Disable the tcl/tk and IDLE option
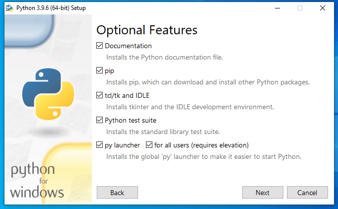 coord(100,95)
